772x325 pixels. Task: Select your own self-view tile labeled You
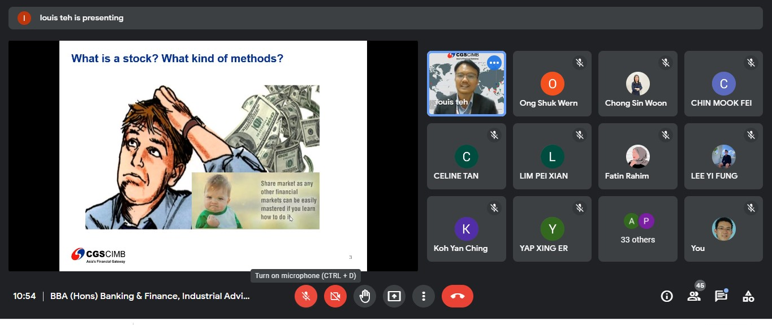pyautogui.click(x=723, y=229)
